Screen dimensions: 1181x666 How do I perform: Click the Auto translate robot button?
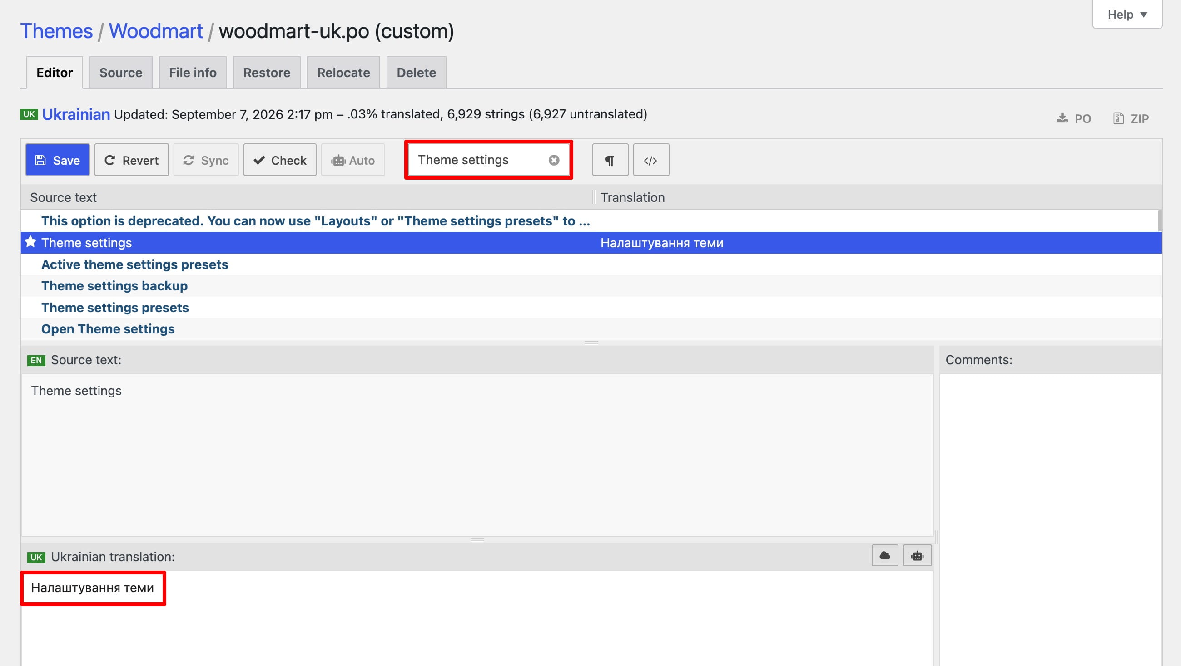click(x=353, y=160)
